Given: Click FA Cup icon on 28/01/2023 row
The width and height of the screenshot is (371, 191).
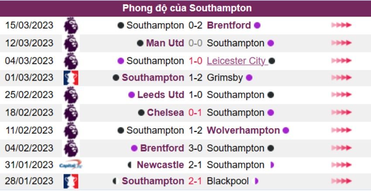Looking at the screenshot, I should point(71,181).
